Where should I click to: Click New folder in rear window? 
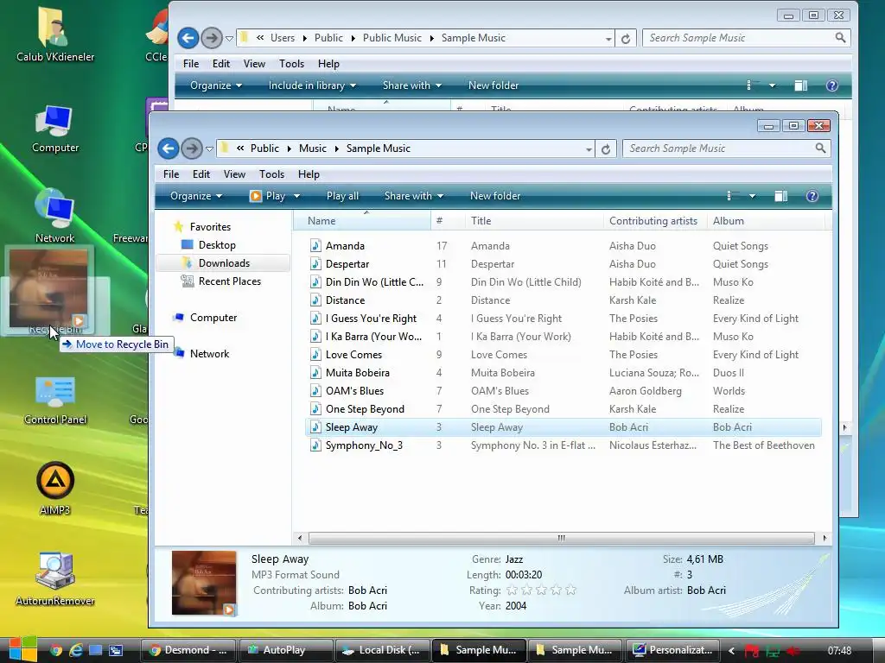click(x=493, y=85)
